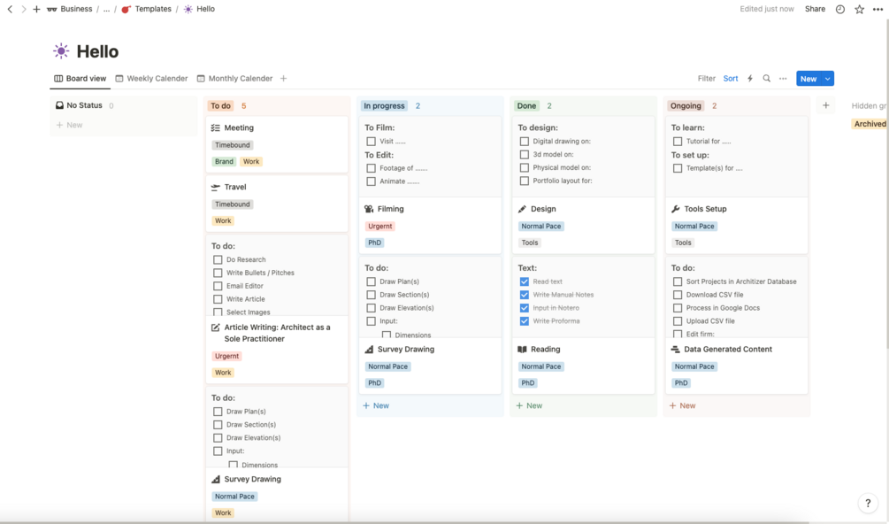
Task: Click the No Status inbox icon
Action: coord(59,105)
